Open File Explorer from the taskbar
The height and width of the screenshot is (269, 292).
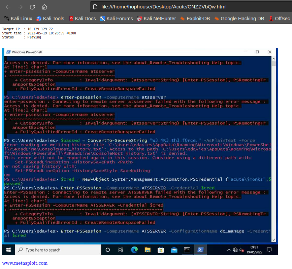148,249
